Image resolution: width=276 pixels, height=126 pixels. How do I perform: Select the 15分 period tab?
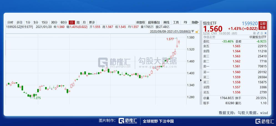click(45, 22)
